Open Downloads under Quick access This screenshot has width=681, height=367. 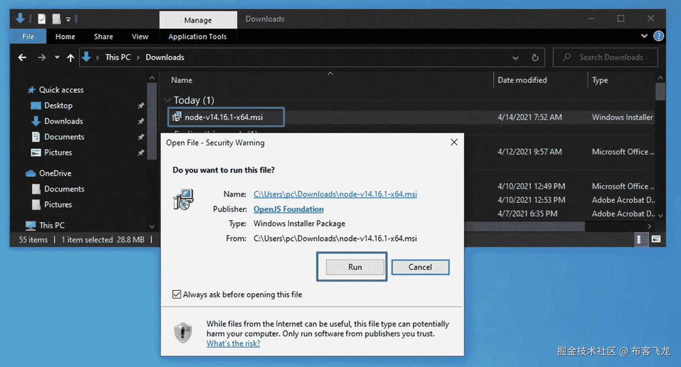tap(64, 121)
